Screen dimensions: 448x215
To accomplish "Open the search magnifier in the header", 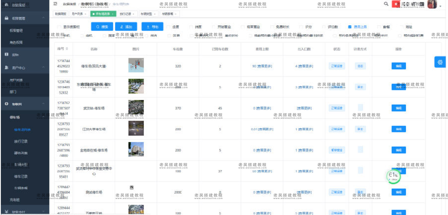I will click(386, 4).
